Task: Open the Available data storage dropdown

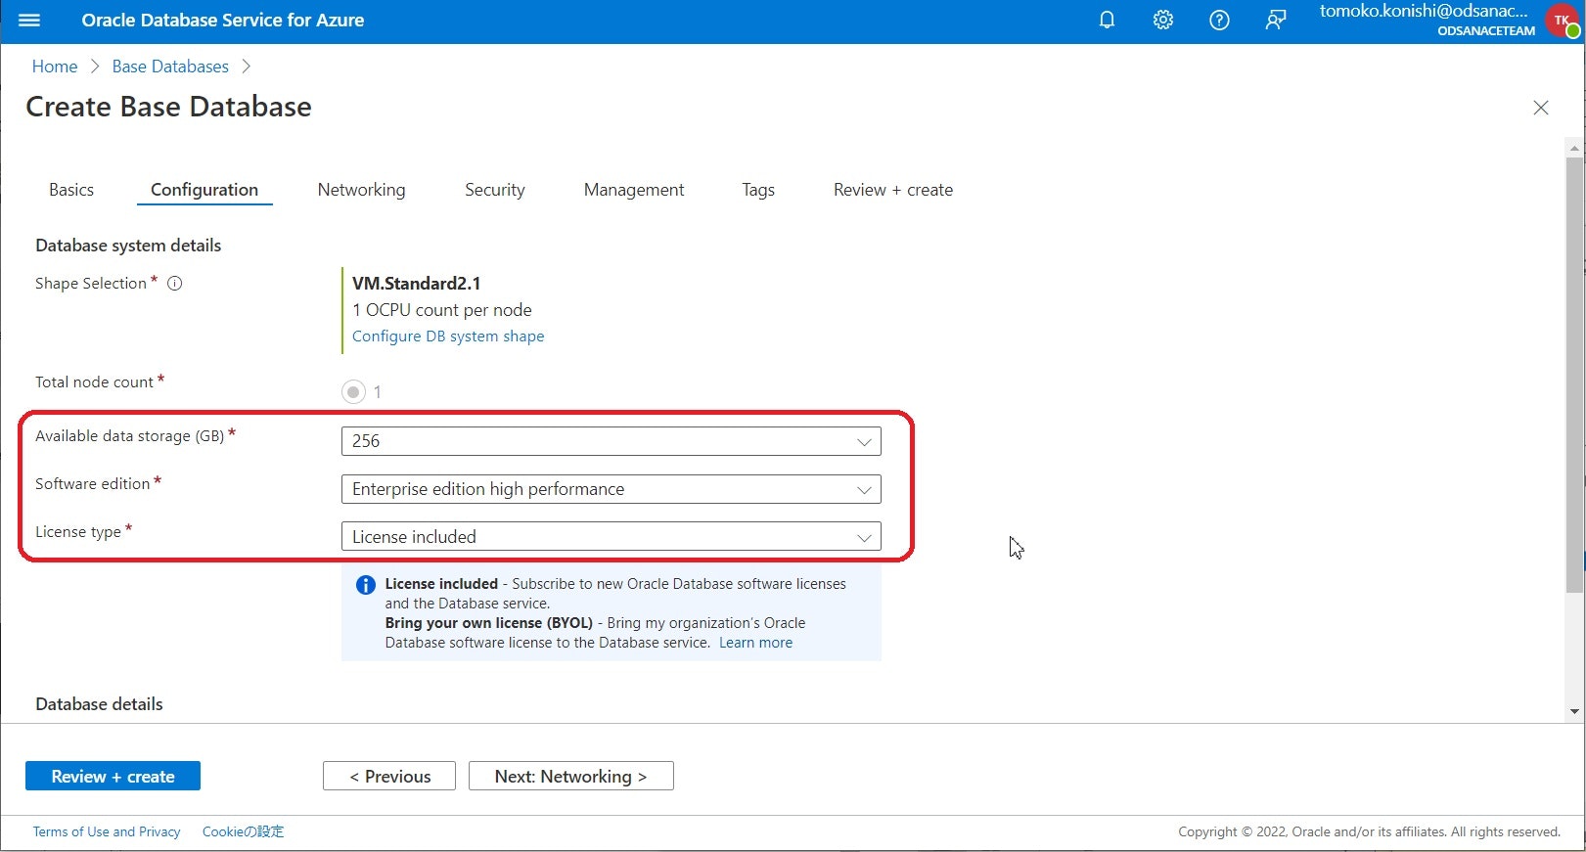Action: coord(611,441)
